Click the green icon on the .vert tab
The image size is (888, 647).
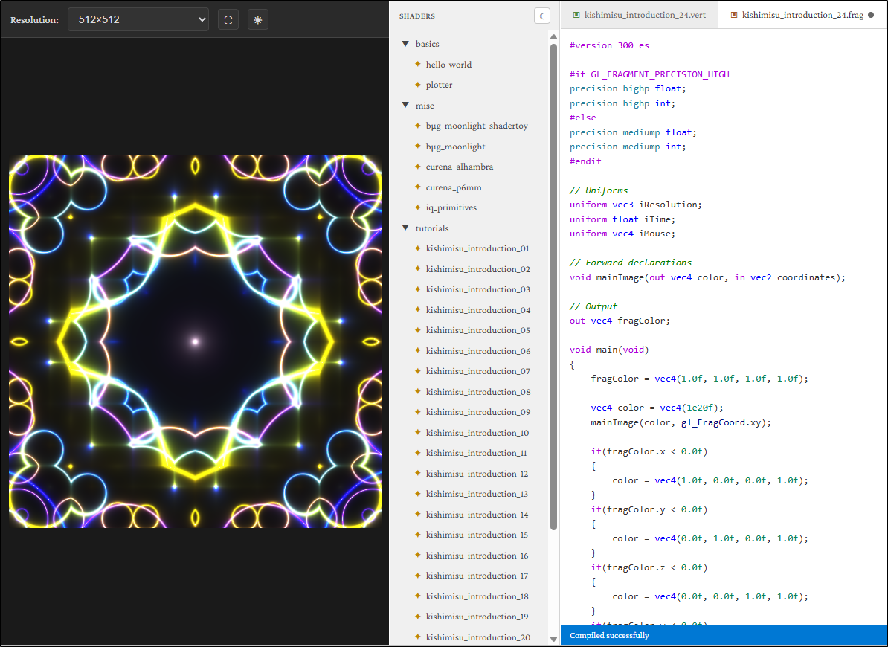click(x=576, y=15)
